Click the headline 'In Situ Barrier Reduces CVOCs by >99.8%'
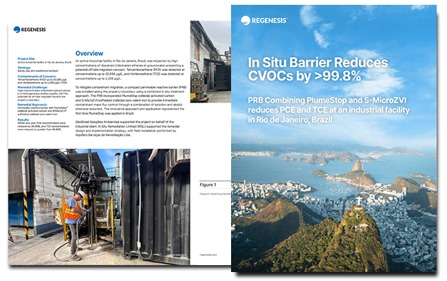This screenshot has width=447, height=281. pos(318,70)
